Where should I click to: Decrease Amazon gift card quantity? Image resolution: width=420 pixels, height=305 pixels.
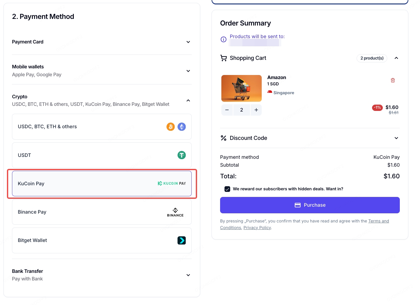[227, 110]
